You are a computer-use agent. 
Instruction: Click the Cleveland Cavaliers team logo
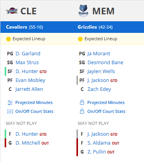[12, 11]
